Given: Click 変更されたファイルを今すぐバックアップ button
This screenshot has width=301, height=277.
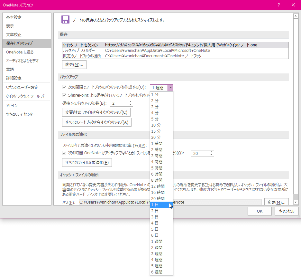Looking at the screenshot, I should point(96,112).
